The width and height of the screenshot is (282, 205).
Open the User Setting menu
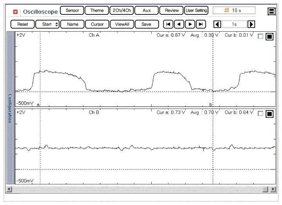[196, 11]
